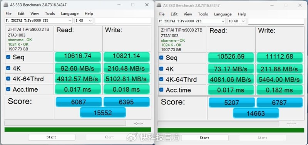This screenshot has width=308, height=145.
Task: Click write access time 0.182 ms
Action: pos(280,90)
